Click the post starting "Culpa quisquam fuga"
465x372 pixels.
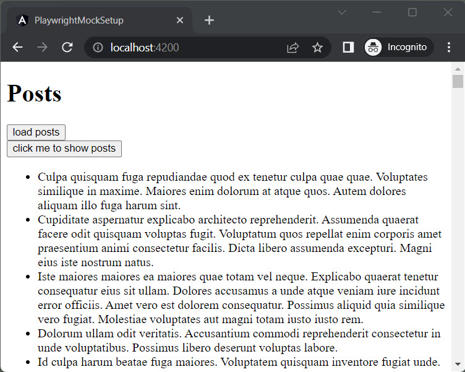coord(232,191)
